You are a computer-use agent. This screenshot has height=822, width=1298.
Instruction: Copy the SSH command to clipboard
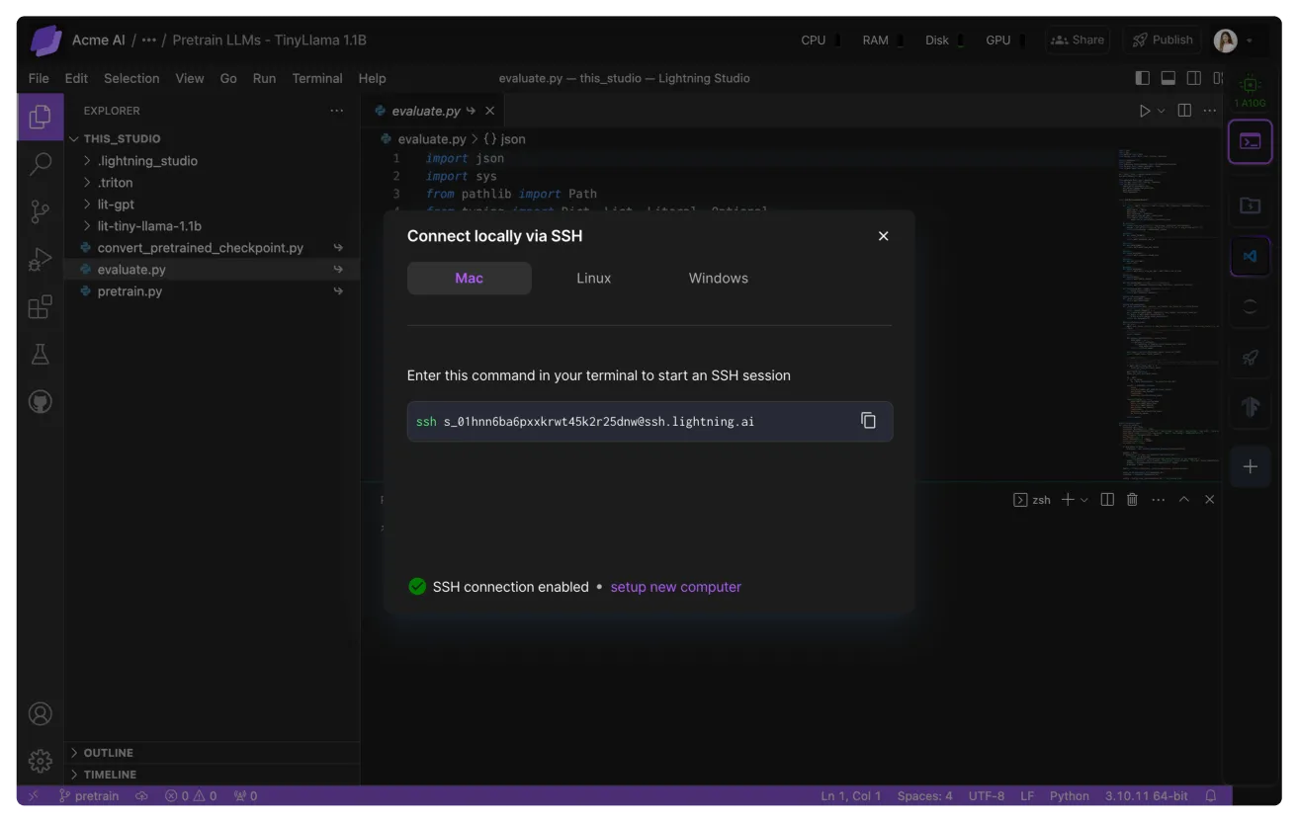click(868, 421)
